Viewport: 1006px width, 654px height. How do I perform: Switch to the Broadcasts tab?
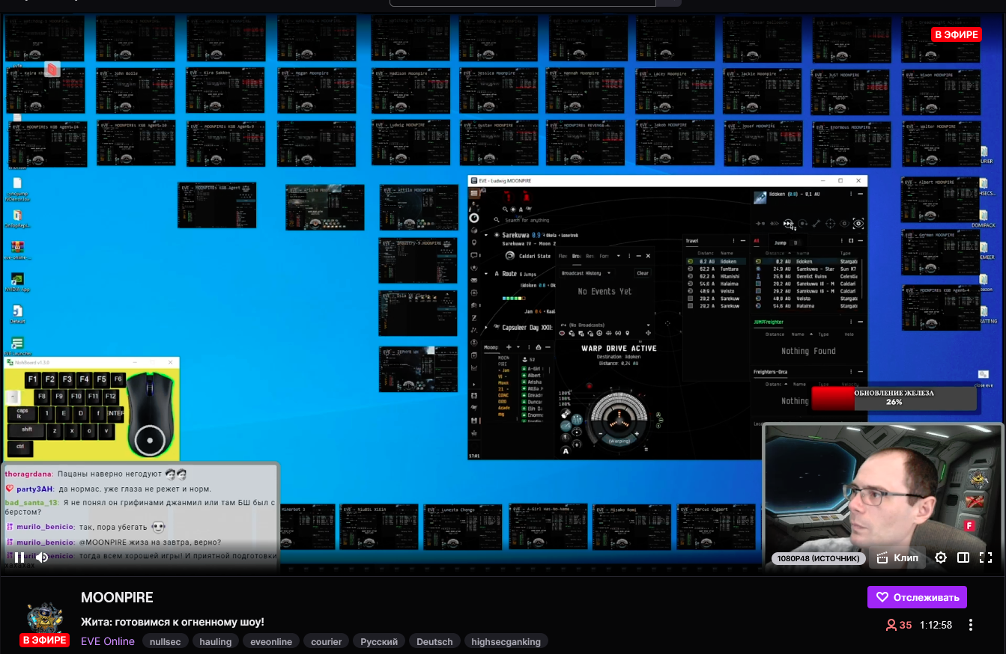point(577,256)
